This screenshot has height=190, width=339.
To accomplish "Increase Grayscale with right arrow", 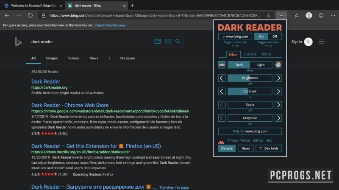I will pos(278,118).
